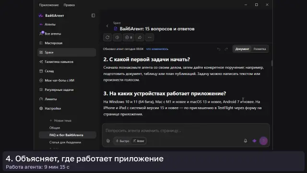
Task: Click the ВайбАгент logo
Action: [41, 15]
